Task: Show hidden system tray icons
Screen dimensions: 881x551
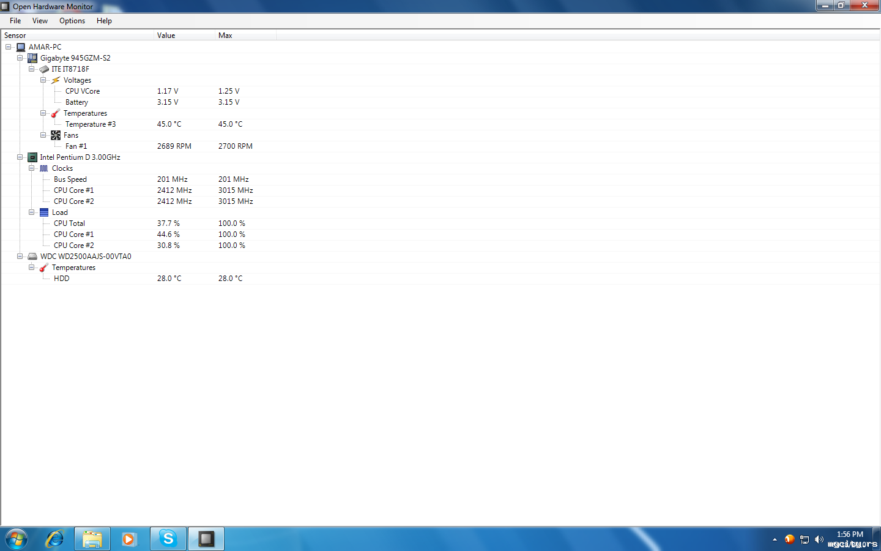Action: (775, 539)
